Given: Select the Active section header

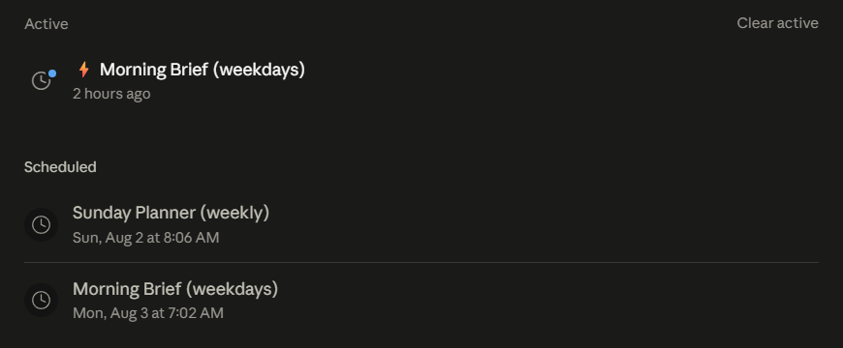Looking at the screenshot, I should 47,24.
